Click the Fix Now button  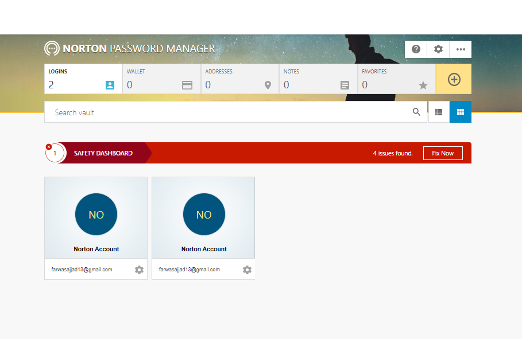[x=443, y=153]
